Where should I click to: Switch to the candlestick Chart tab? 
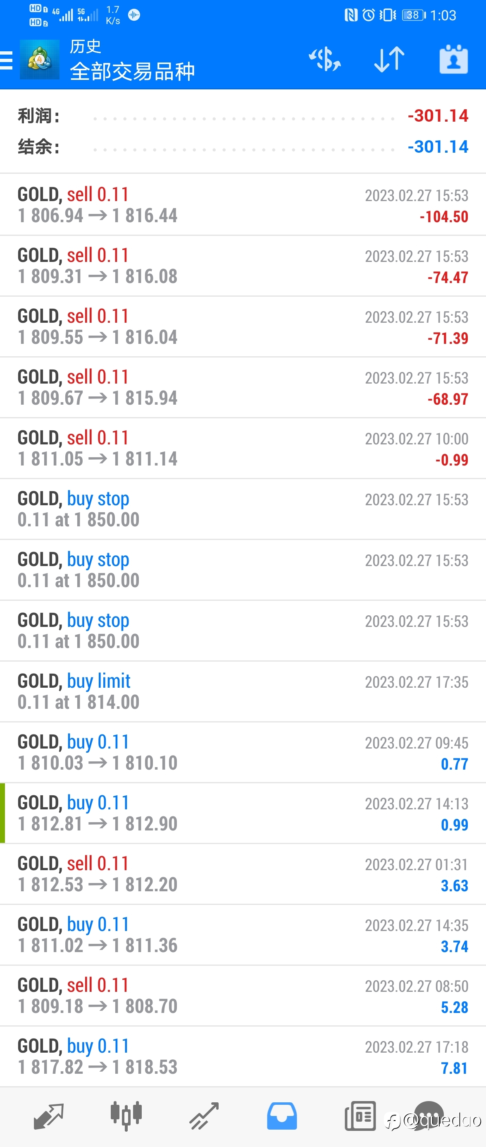pos(126,1116)
